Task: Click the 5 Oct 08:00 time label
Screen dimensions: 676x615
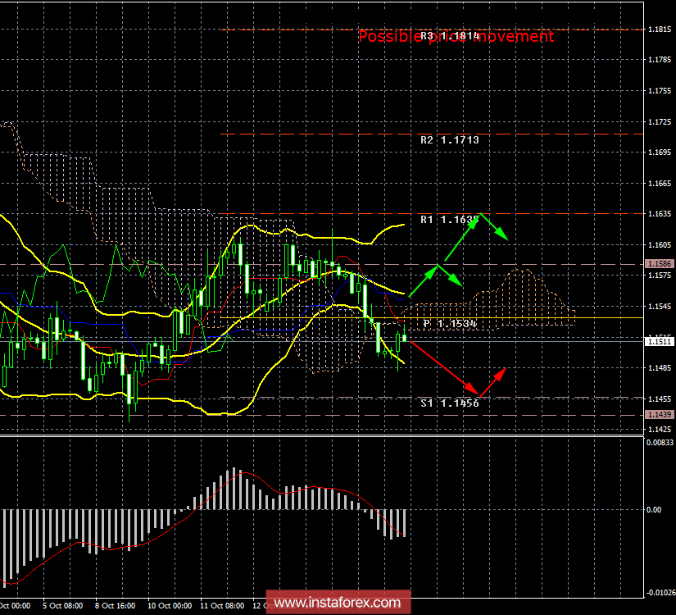Action: [x=63, y=606]
